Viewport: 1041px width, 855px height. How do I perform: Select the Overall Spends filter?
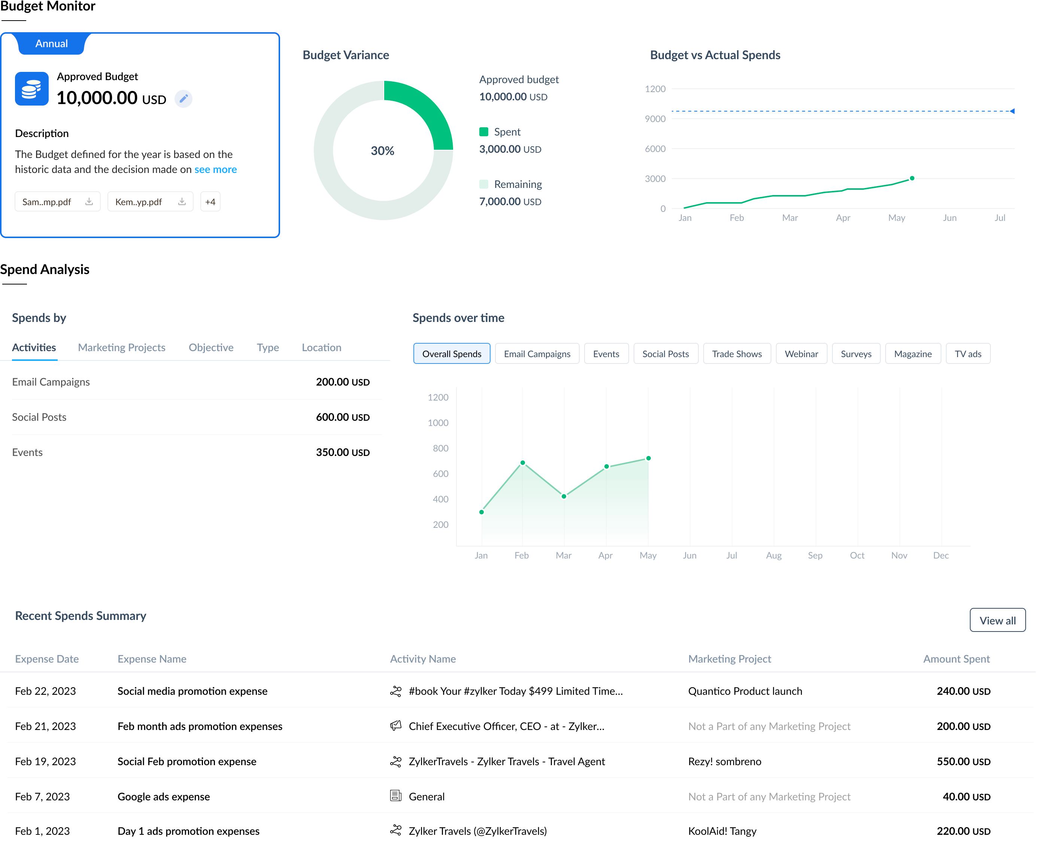pos(452,354)
